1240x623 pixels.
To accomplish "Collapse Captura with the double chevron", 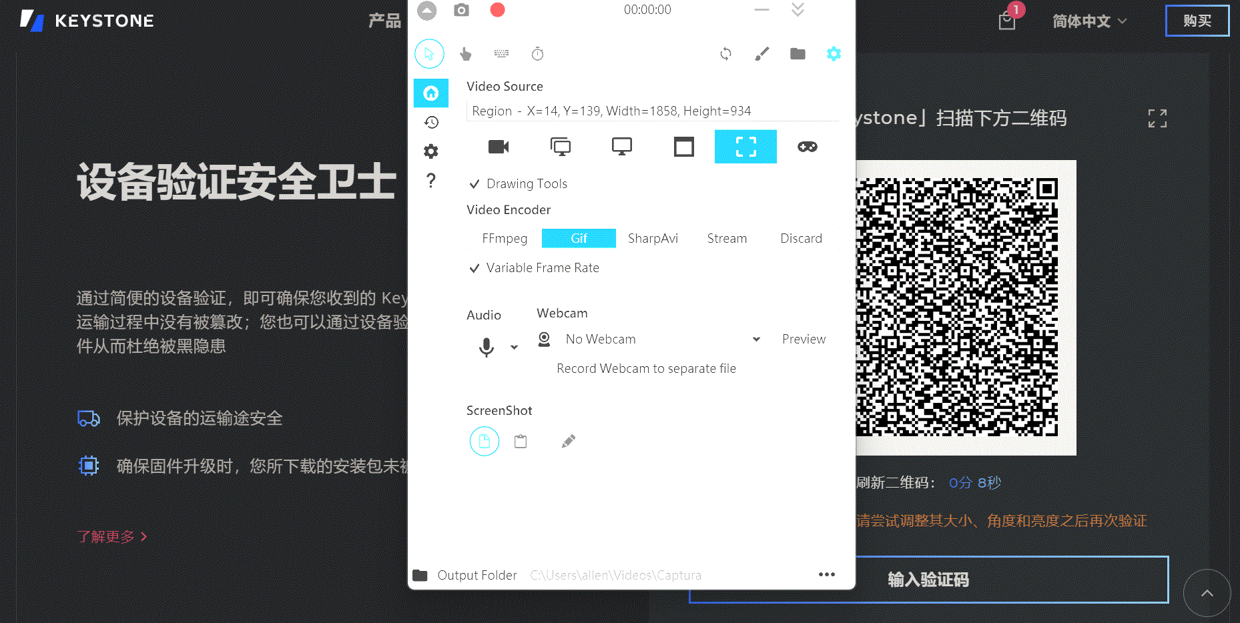I will [x=798, y=9].
